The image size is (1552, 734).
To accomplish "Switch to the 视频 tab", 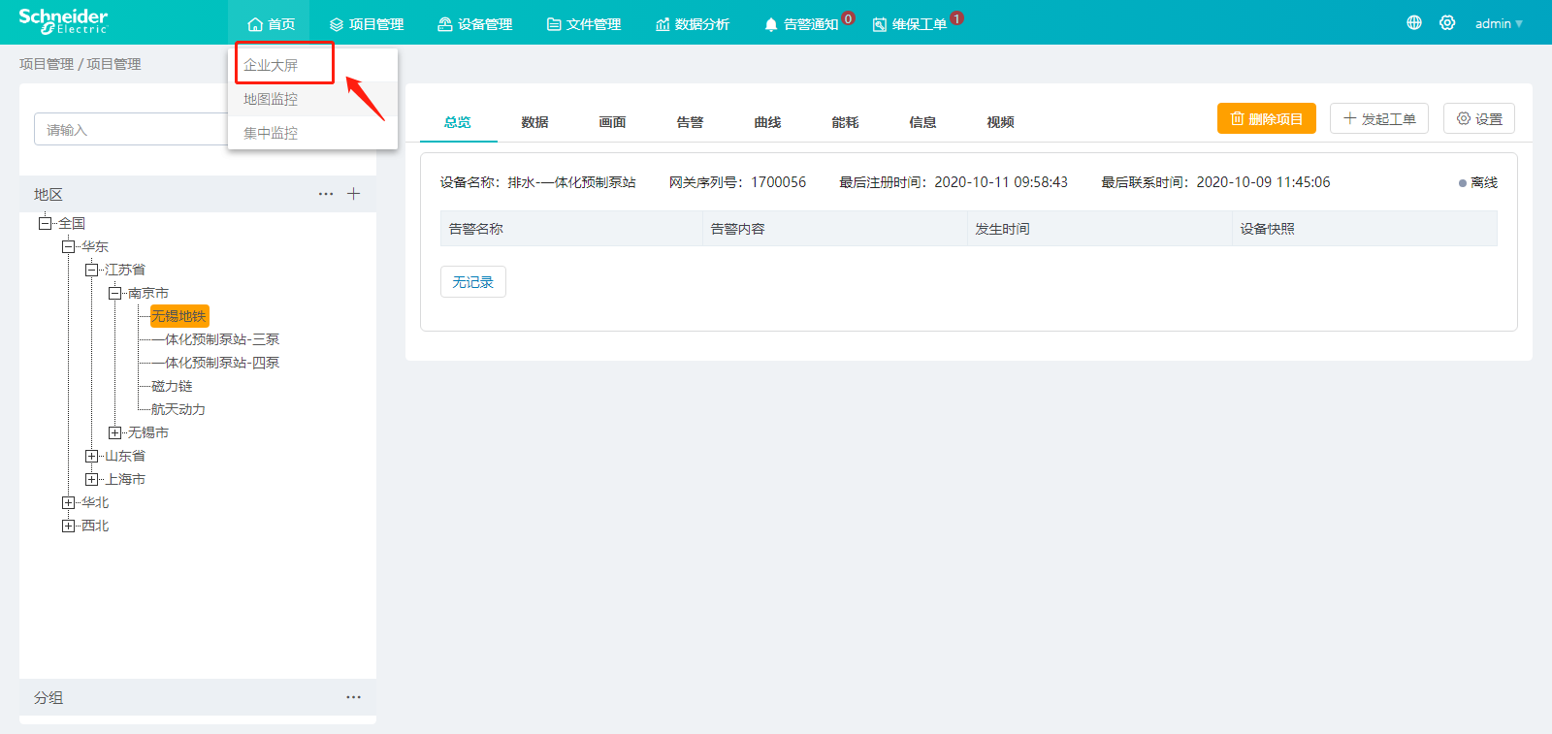I will (1001, 122).
